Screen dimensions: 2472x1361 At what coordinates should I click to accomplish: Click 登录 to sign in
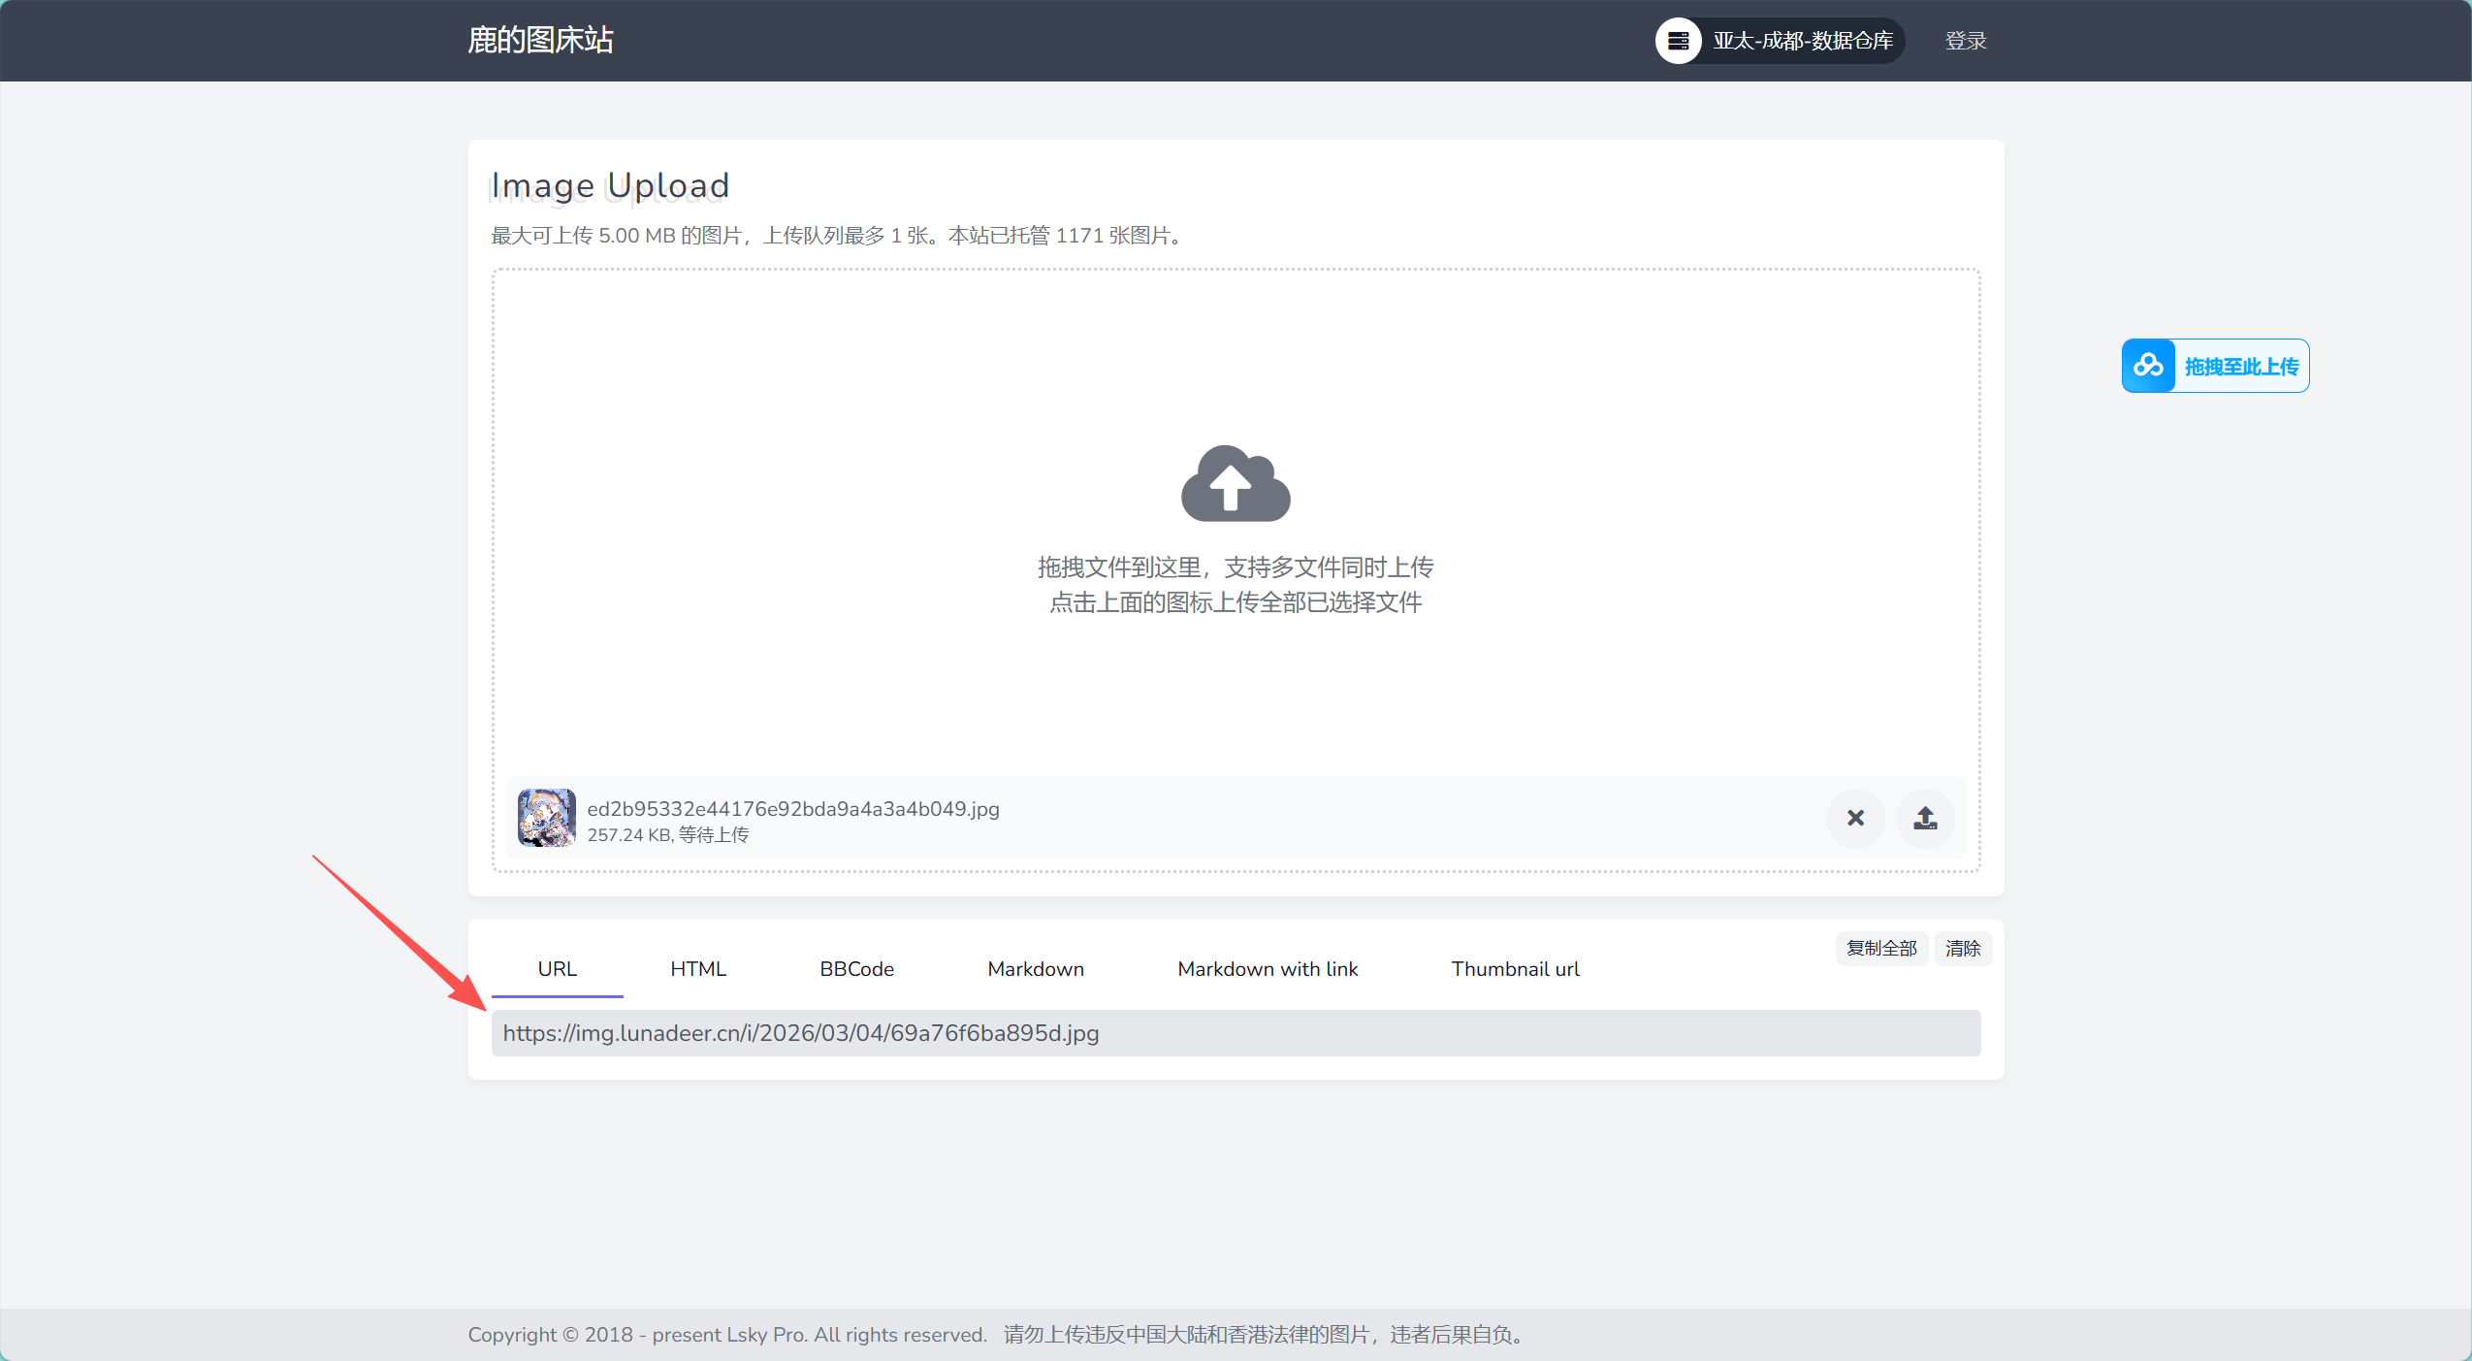1965,40
